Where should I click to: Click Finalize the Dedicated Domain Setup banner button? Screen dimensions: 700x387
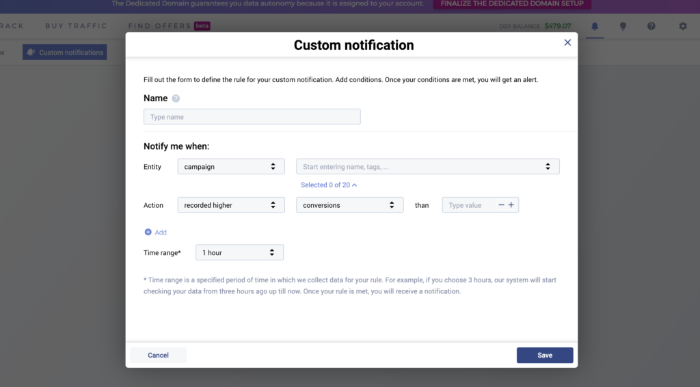click(512, 3)
